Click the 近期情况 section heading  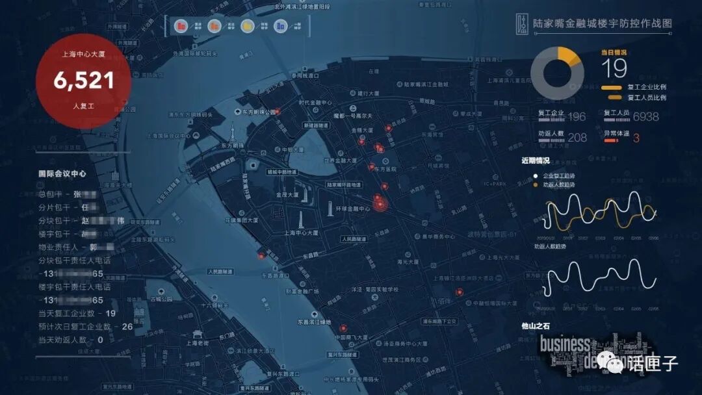tap(536, 160)
